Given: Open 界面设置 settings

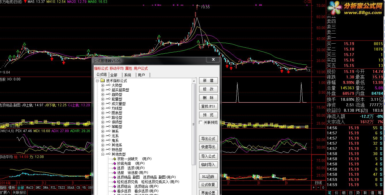Looking at the screenshot, I should click(208, 193).
